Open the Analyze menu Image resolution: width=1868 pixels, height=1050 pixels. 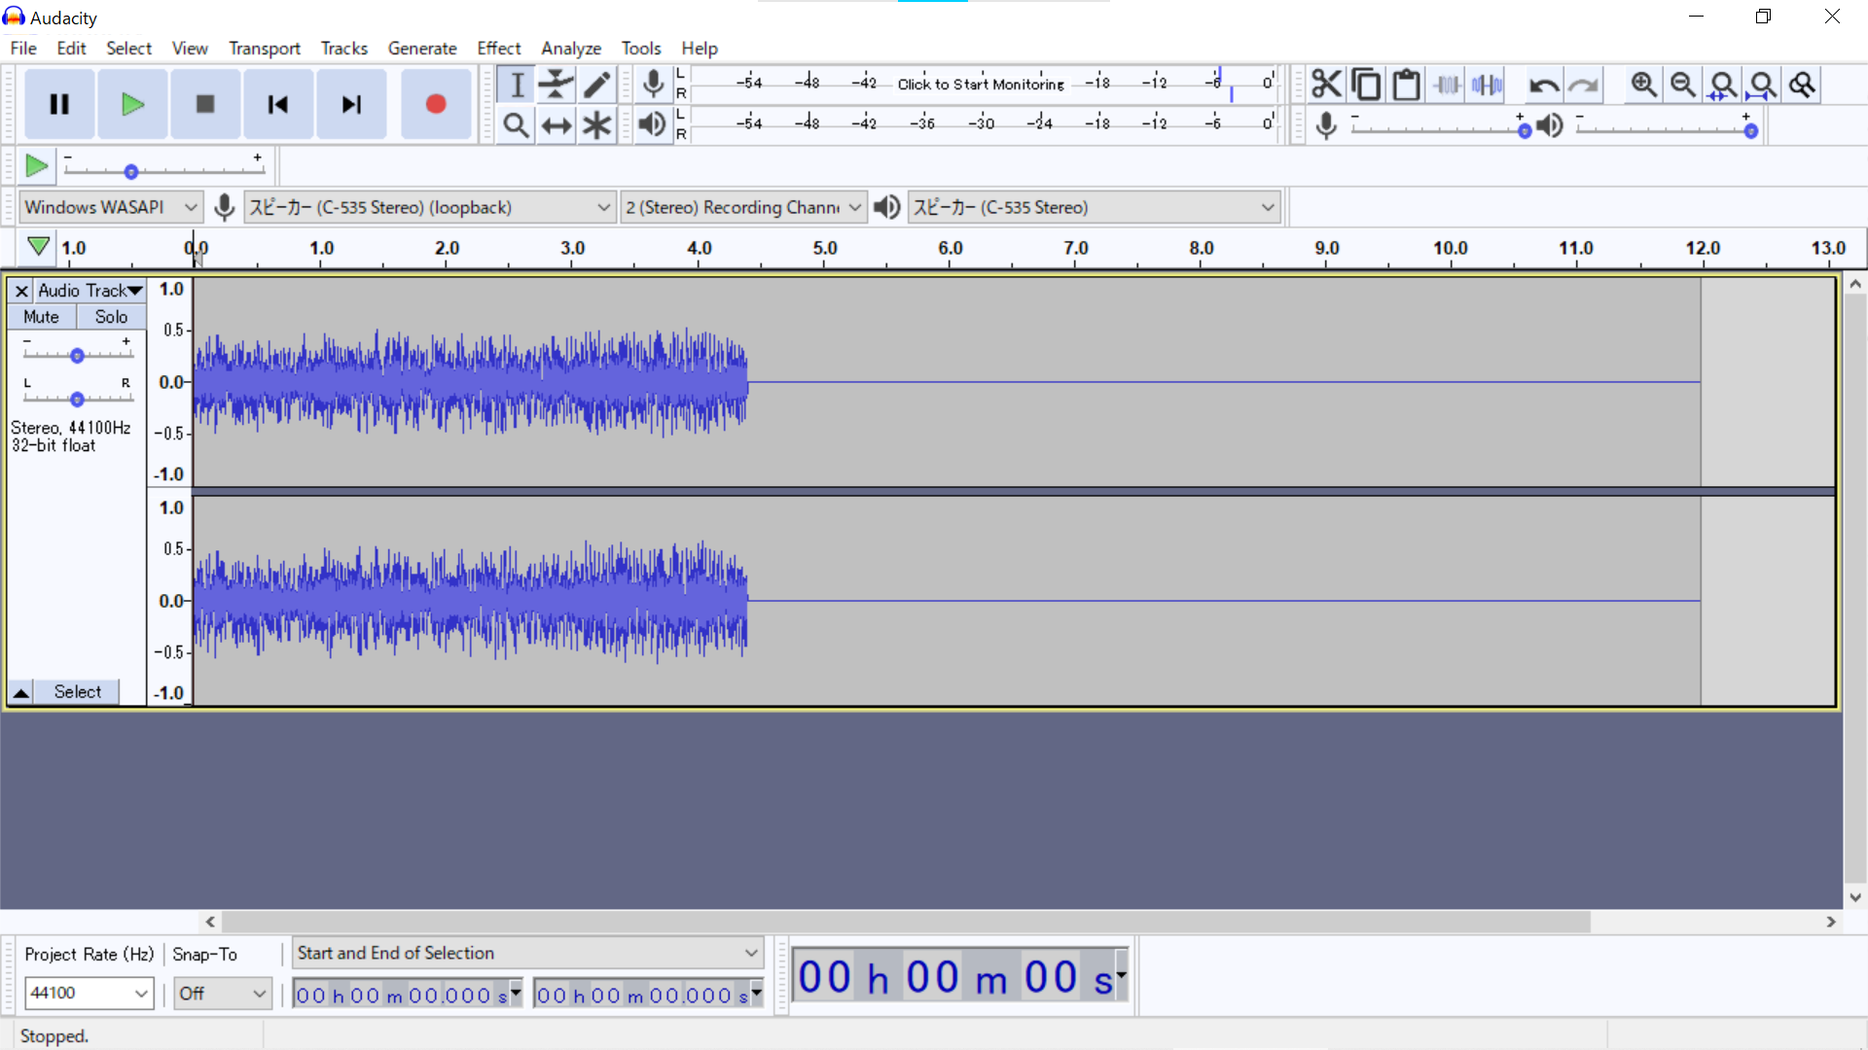[571, 48]
